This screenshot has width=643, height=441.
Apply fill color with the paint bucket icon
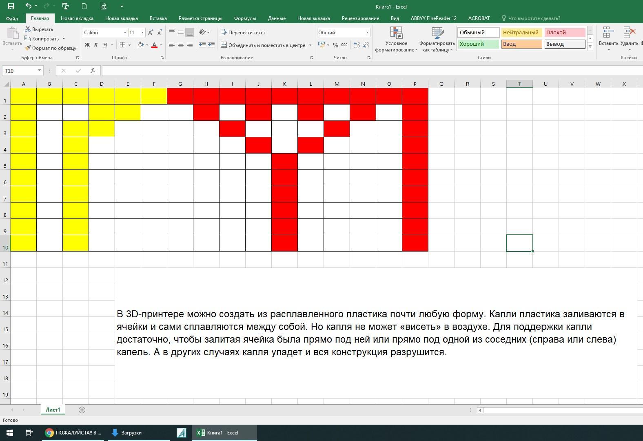[x=141, y=45]
